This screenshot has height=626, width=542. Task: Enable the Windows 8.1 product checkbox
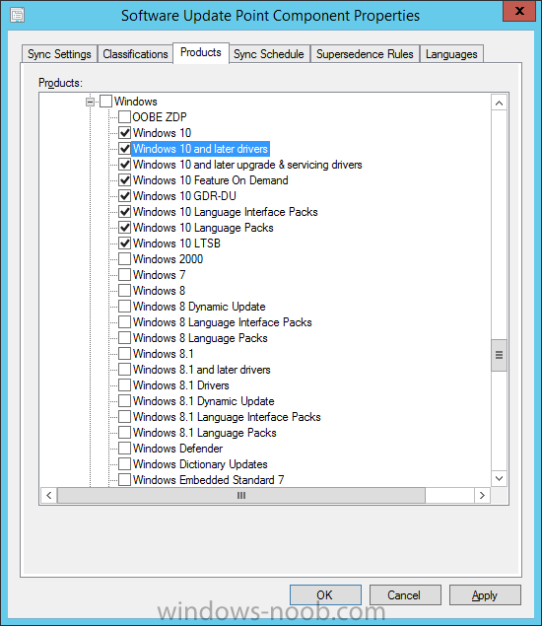124,354
